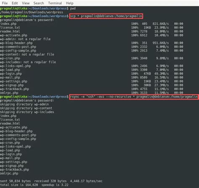Click 'wp-trackback.php' in the rsync file list
The height and width of the screenshot is (188, 199).
click(x=15, y=170)
